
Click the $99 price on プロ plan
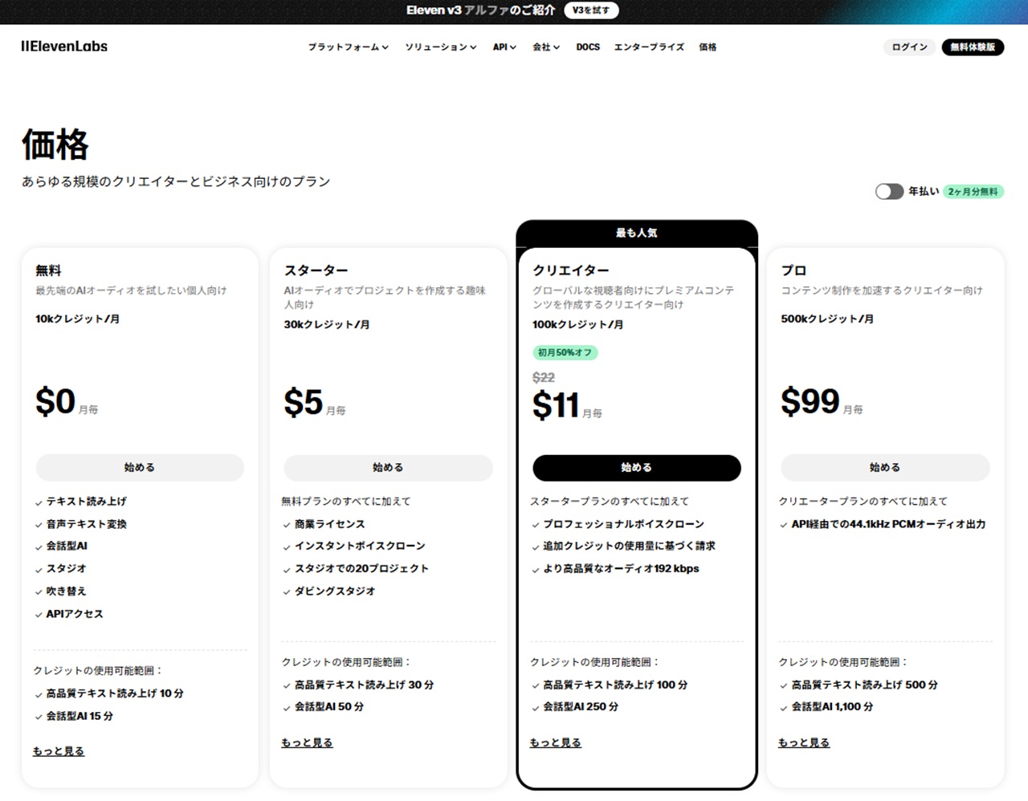pos(810,401)
